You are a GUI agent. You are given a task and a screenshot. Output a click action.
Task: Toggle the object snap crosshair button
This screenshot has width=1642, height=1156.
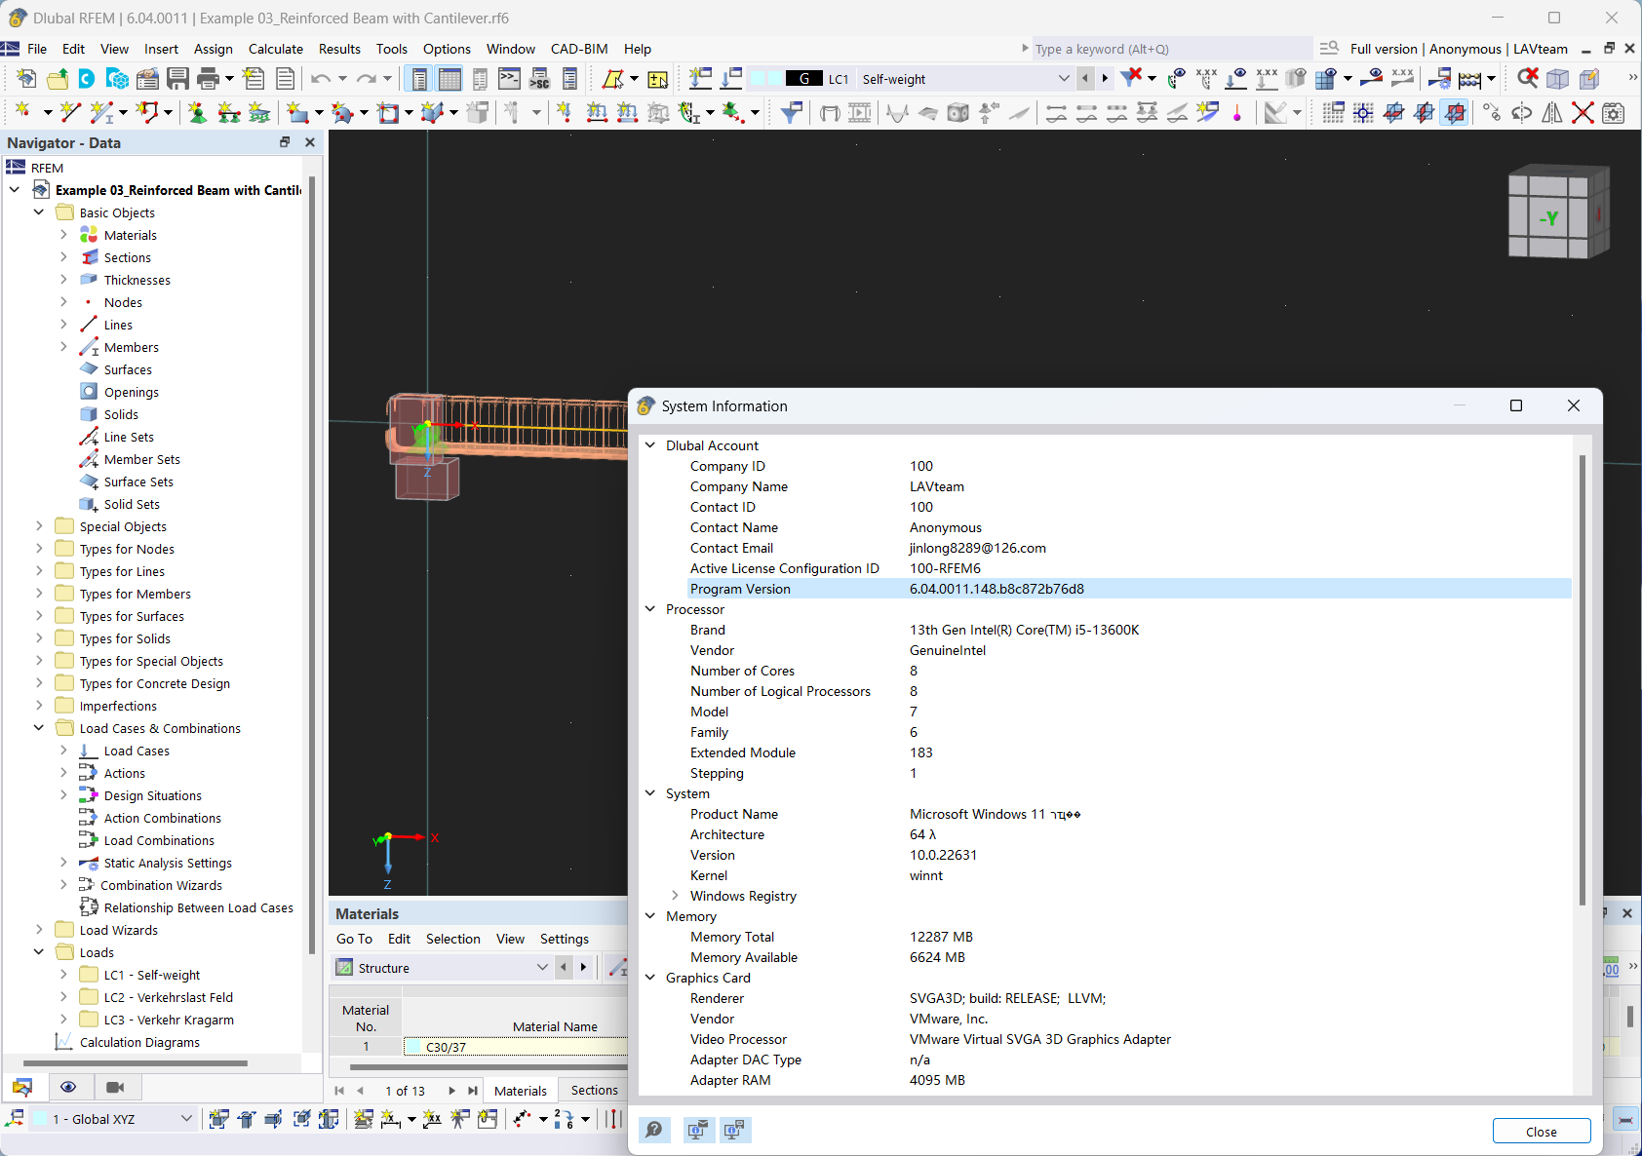point(1363,113)
